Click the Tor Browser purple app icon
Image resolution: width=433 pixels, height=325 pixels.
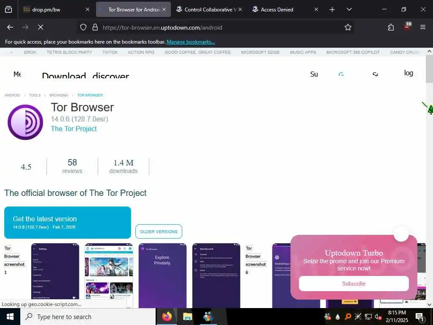pyautogui.click(x=25, y=122)
